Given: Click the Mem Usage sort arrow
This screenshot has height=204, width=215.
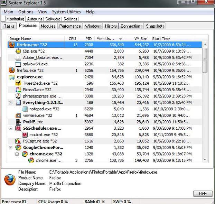Looking at the screenshot, I should coord(120,39).
